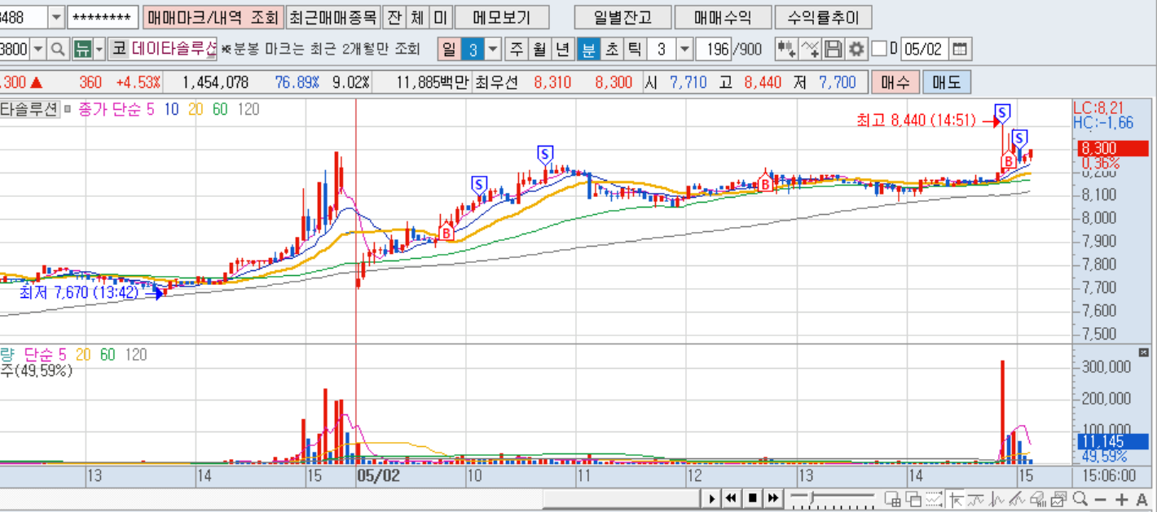Open the account number dropdown arrow
The image size is (1157, 512).
(56, 16)
